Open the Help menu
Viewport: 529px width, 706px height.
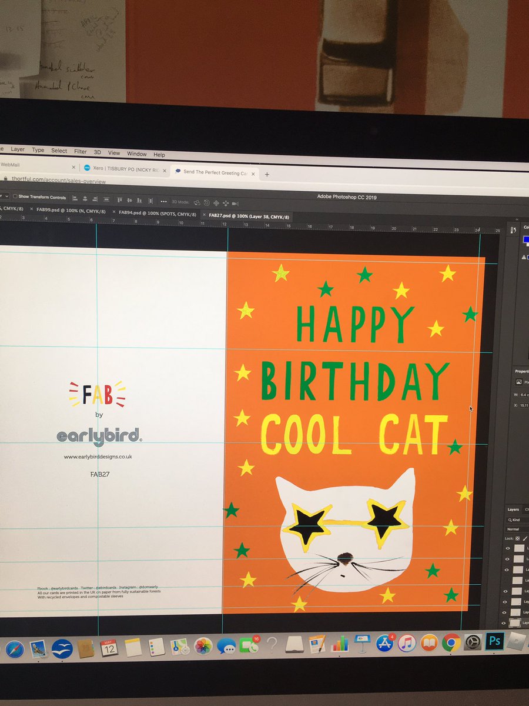click(x=159, y=154)
